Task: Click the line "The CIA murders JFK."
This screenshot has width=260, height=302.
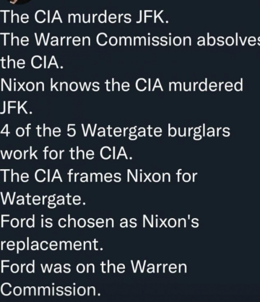Action: pos(84,17)
